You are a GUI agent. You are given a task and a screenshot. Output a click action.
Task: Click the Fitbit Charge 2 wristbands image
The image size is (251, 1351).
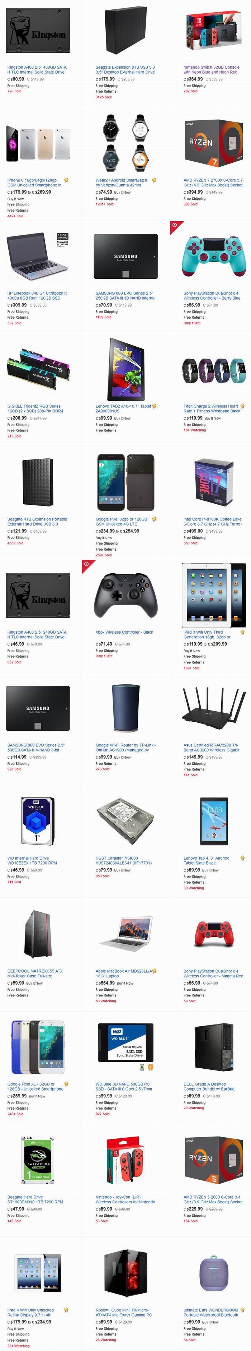coord(213,371)
